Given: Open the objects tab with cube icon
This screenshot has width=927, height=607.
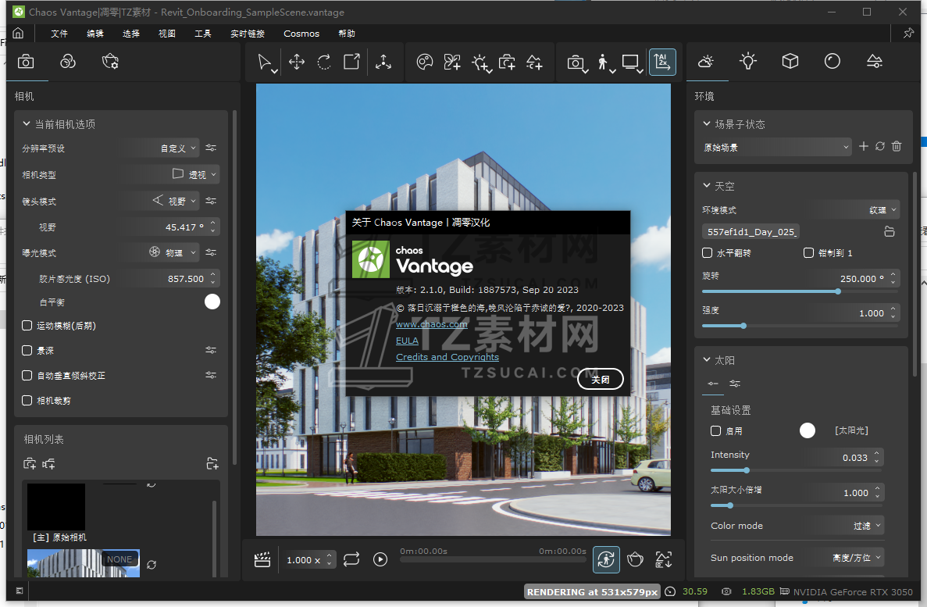Looking at the screenshot, I should [790, 62].
